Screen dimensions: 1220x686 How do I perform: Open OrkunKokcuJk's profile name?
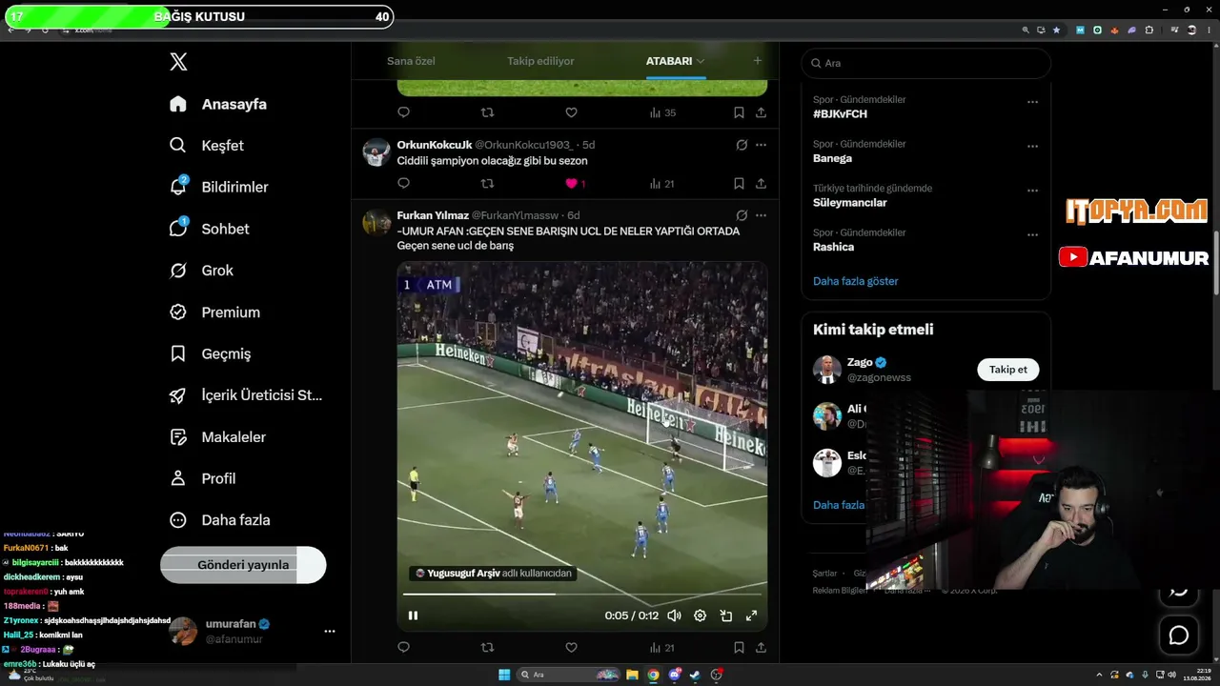[x=434, y=145]
